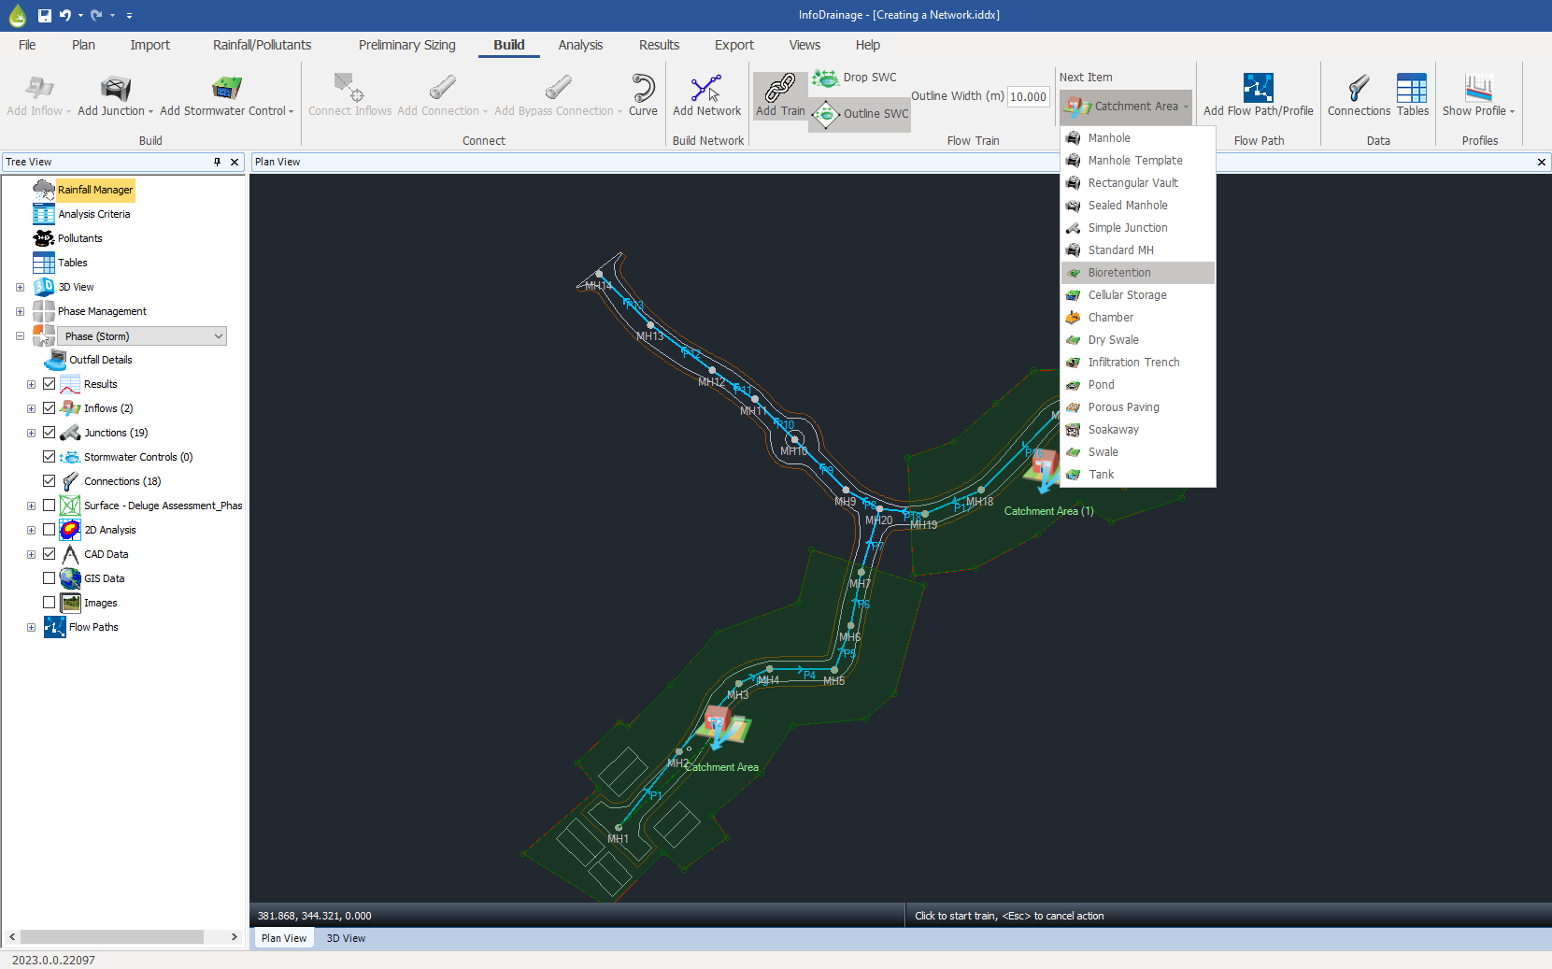Pin the Tree View panel

pyautogui.click(x=217, y=162)
